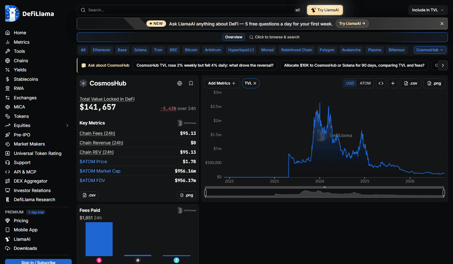The image size is (453, 264).
Task: Grab the left chart range slider handle
Action: coord(205,193)
